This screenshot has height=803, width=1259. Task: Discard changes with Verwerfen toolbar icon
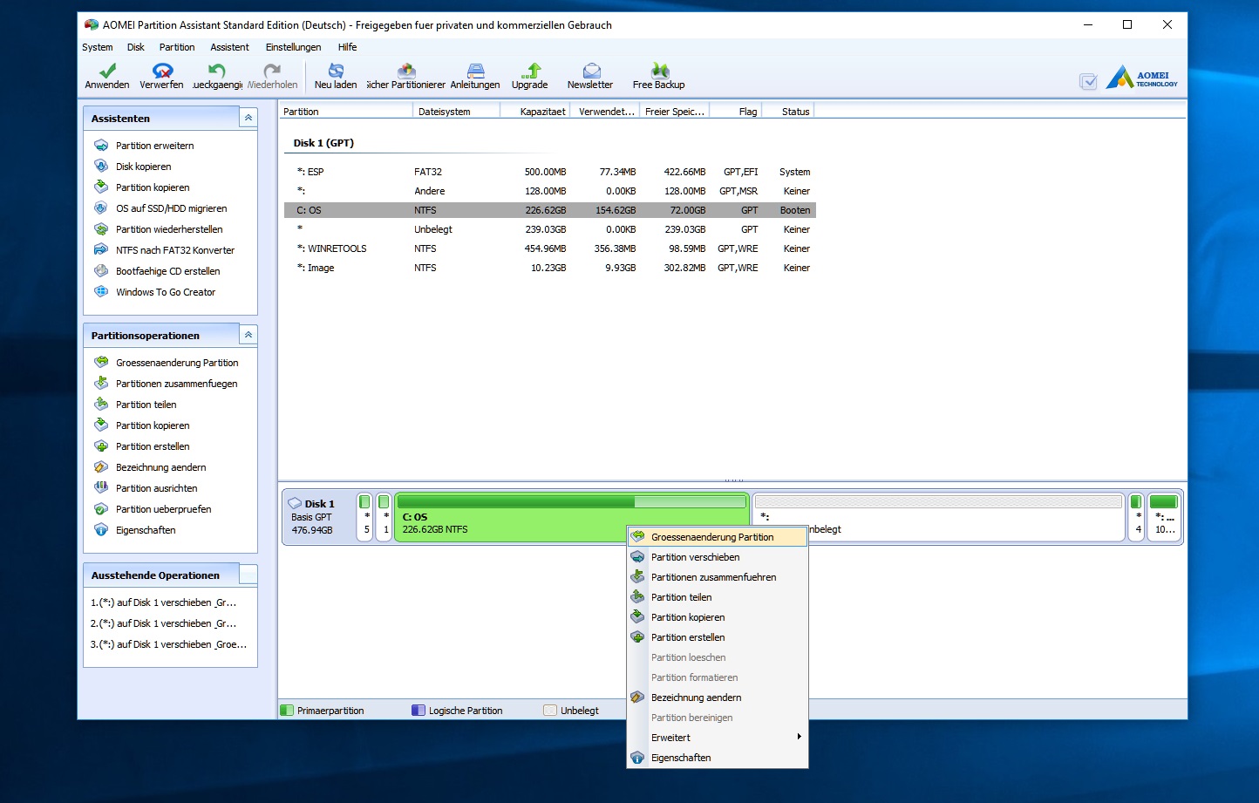click(x=161, y=76)
